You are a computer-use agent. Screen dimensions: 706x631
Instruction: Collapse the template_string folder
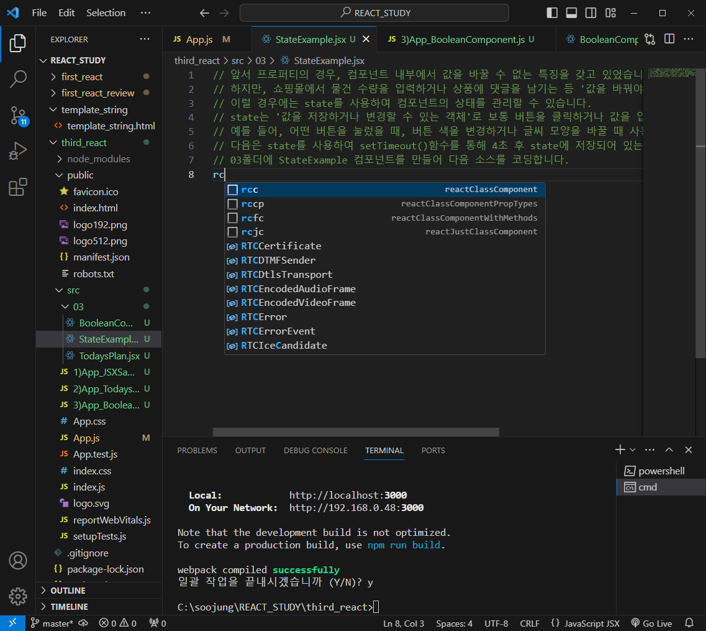click(x=53, y=109)
